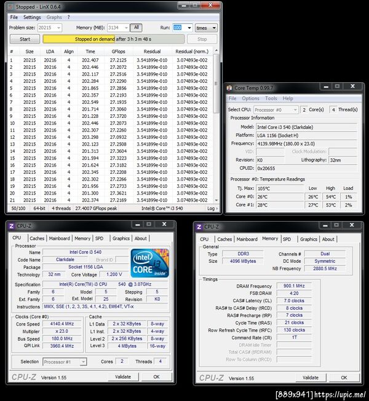Click LinX row 9 GFlops 27.3720
The width and height of the screenshot is (369, 401).
[118, 116]
